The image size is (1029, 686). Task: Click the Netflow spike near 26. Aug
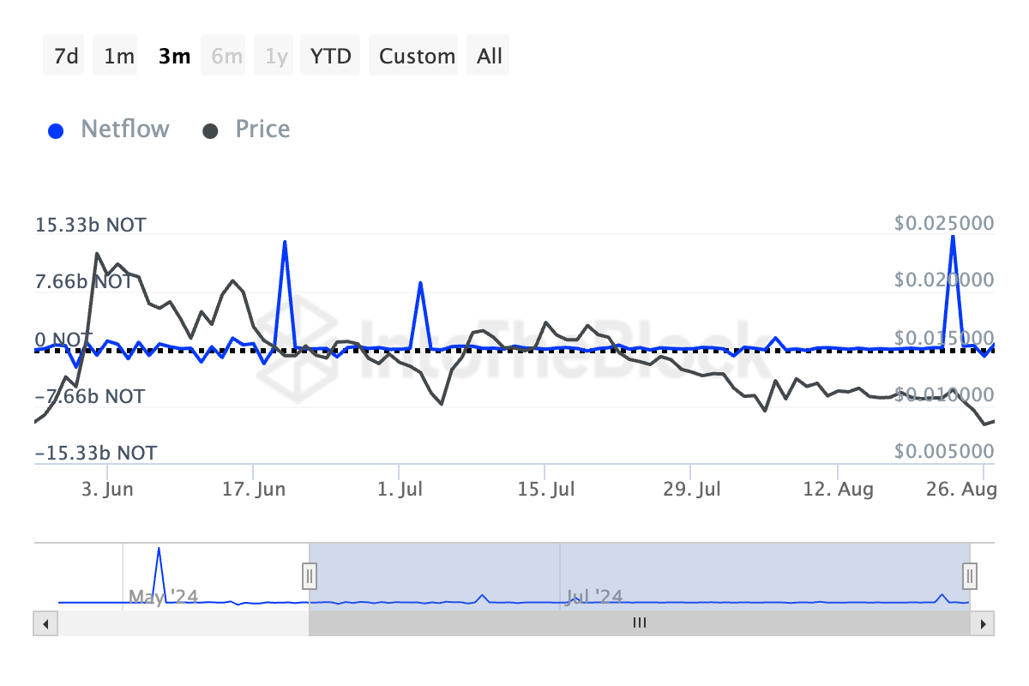pos(953,237)
